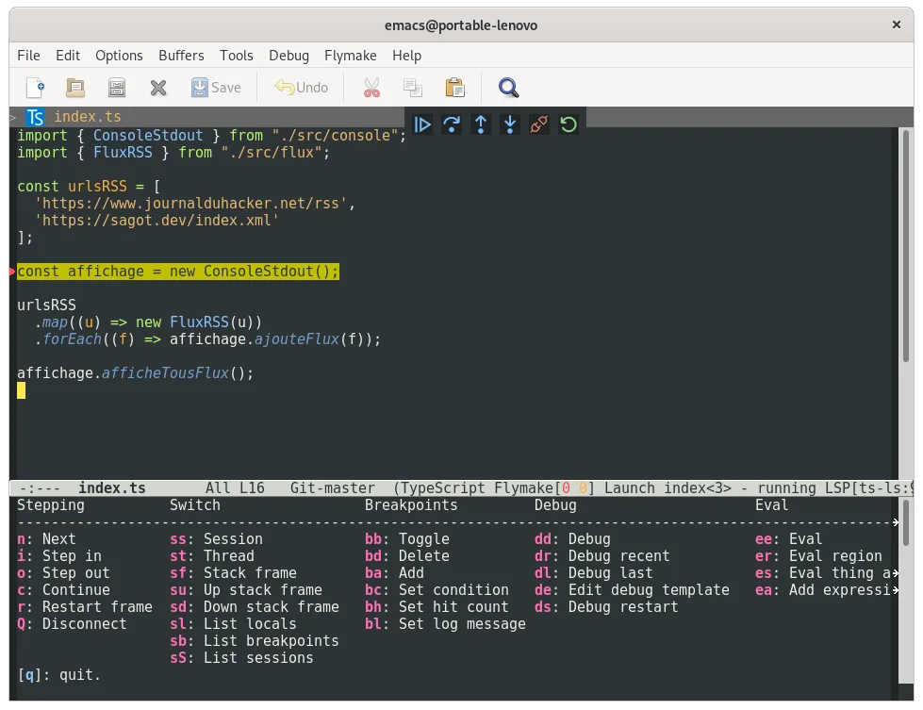The height and width of the screenshot is (710, 923).
Task: Open search with the magnifier icon
Action: pos(507,87)
